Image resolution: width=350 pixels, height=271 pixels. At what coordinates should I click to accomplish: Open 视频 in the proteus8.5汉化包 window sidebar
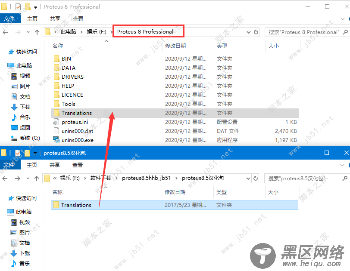coord(20,222)
